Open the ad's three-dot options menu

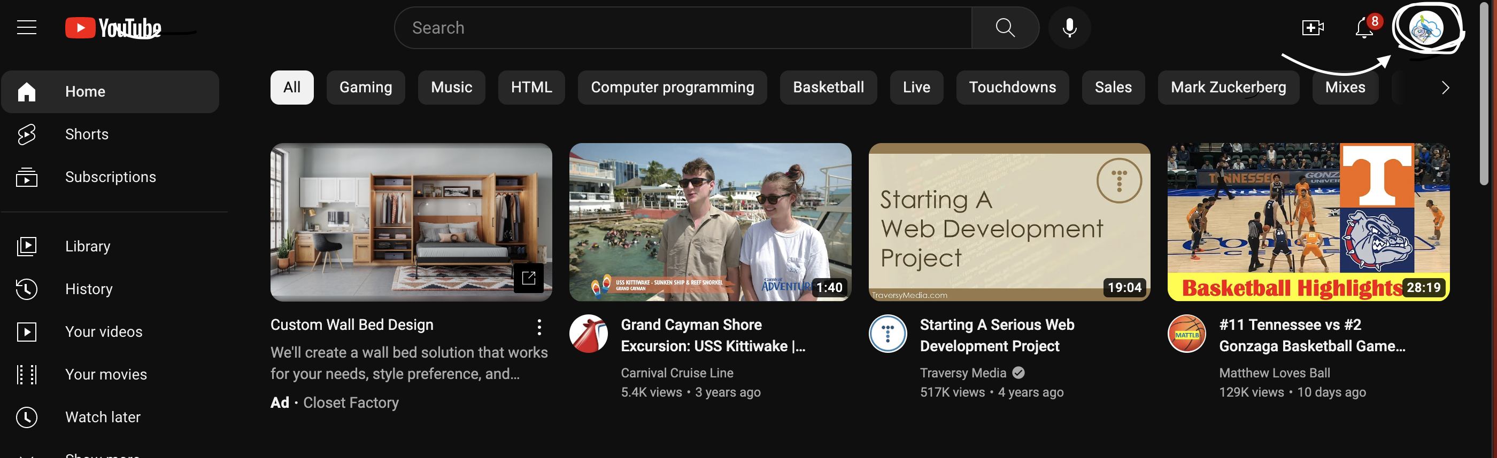539,327
